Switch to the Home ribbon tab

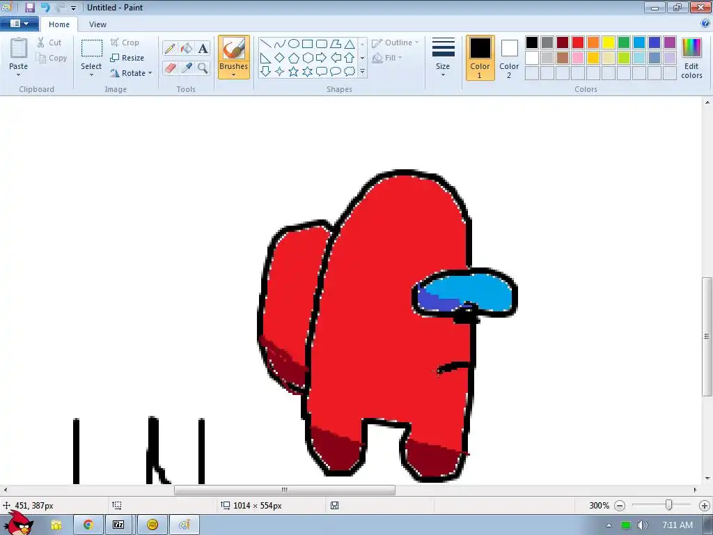[x=59, y=24]
